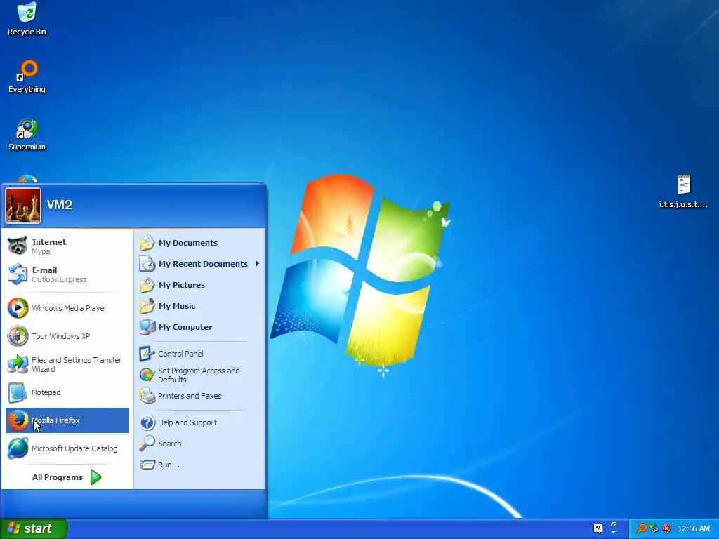Launch Mozilla Firefox from Start menu

67,420
